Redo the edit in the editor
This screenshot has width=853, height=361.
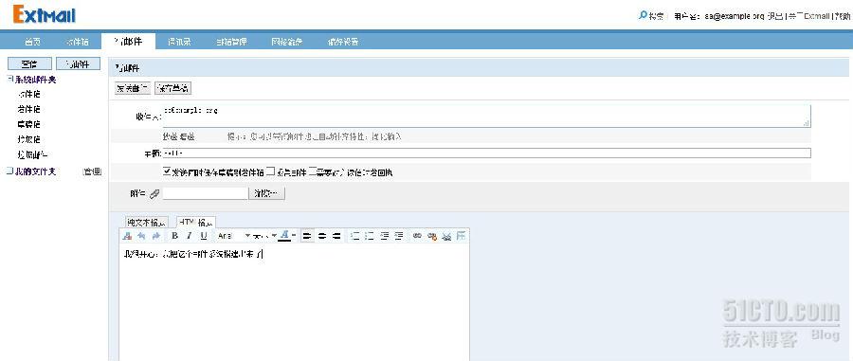[156, 236]
